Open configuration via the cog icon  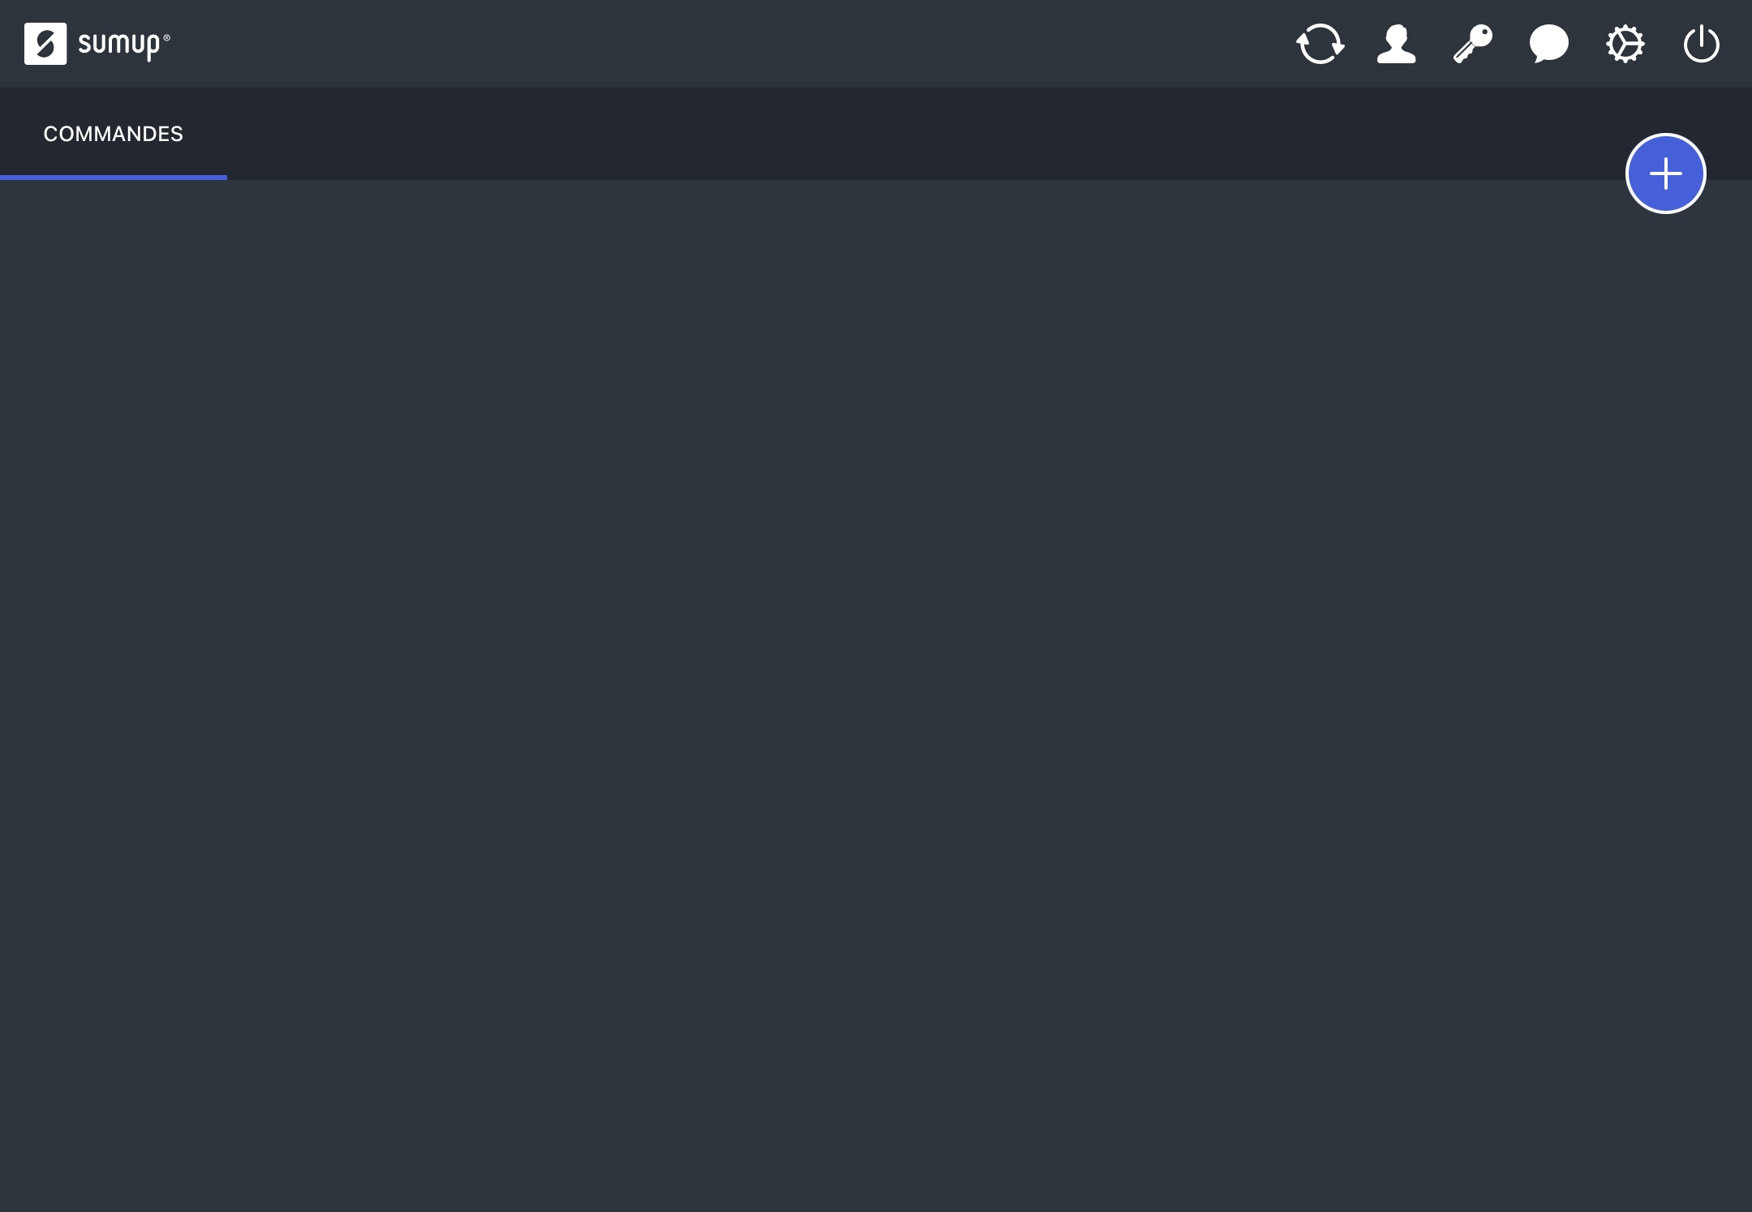tap(1625, 44)
